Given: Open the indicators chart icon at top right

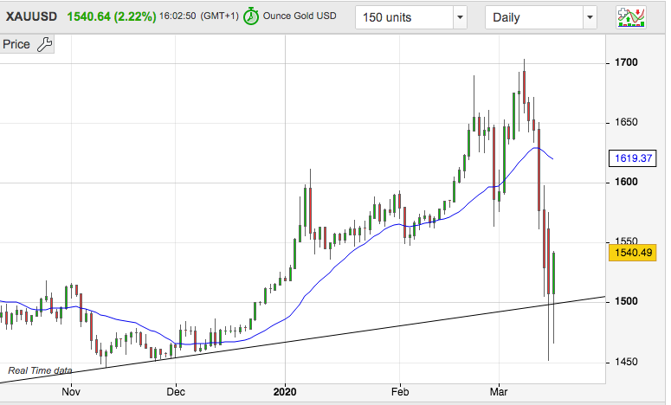Looking at the screenshot, I should pyautogui.click(x=631, y=17).
